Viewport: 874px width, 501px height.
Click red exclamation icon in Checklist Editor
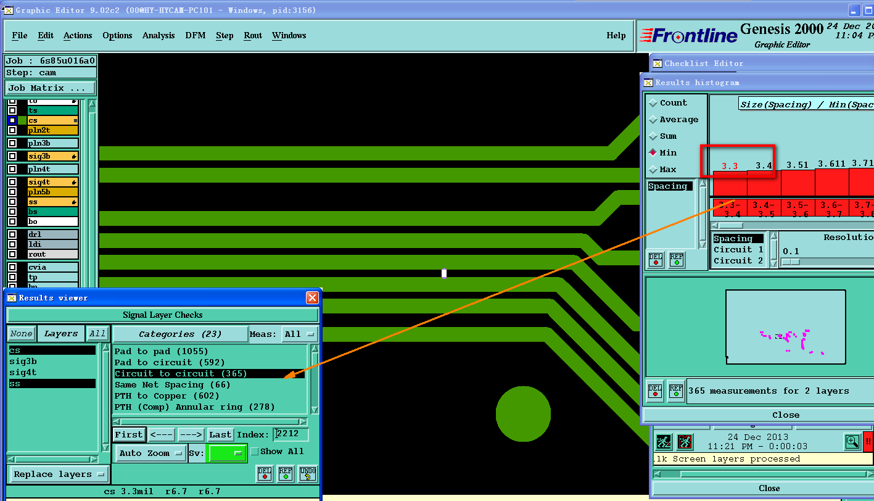868,441
